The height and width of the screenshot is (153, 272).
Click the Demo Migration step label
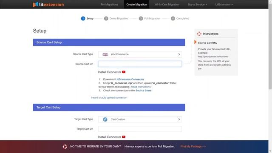pyautogui.click(x=119, y=18)
